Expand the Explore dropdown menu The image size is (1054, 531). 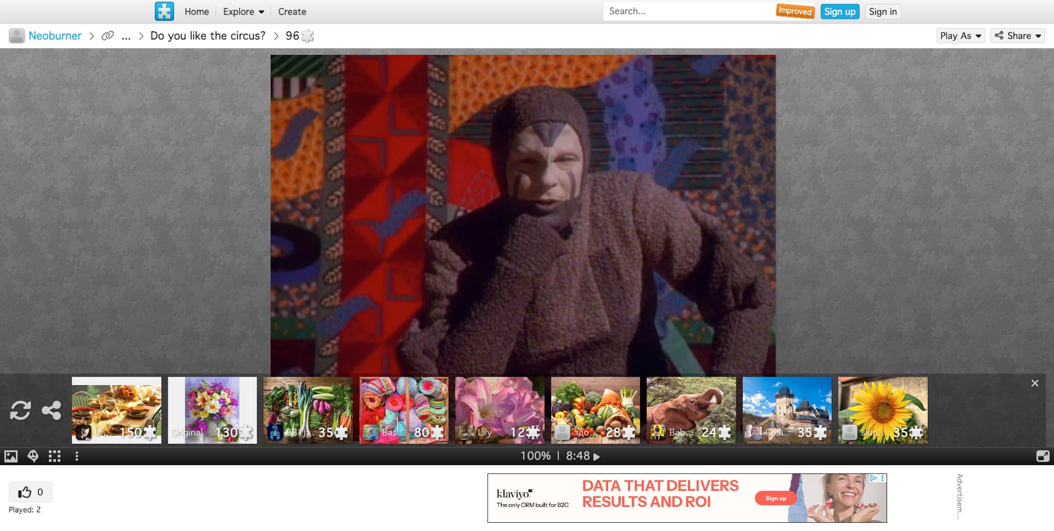(243, 12)
